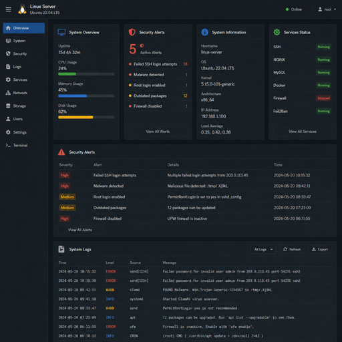Click the High badge for Malware detected
The width and height of the screenshot is (342, 342).
point(65,186)
